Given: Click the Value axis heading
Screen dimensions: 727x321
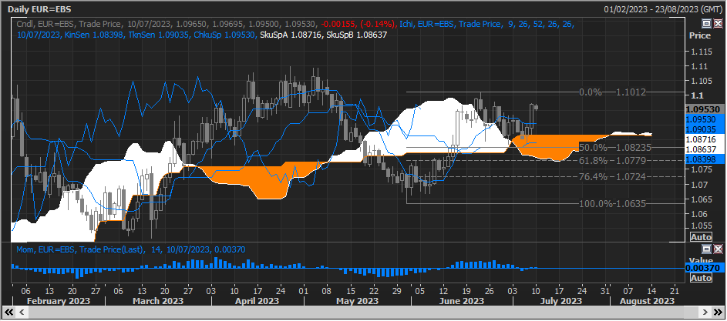Looking at the screenshot, I should [700, 261].
